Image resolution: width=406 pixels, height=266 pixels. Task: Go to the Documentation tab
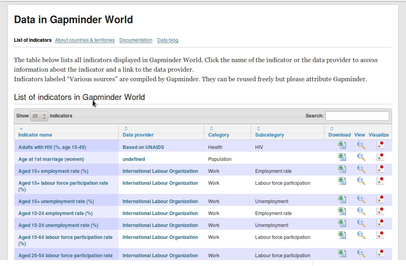[x=136, y=40]
